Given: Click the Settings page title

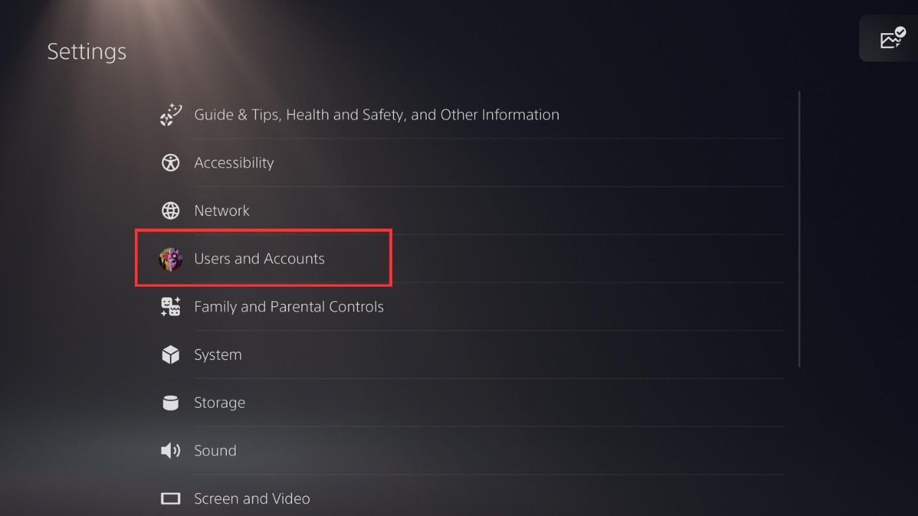Looking at the screenshot, I should (86, 51).
